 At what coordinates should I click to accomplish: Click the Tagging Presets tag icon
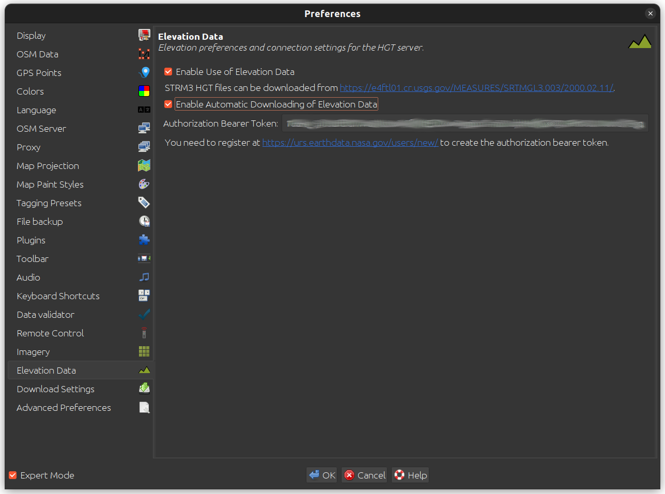[144, 202]
